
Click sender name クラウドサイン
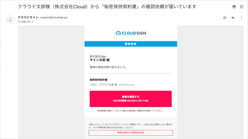(x=28, y=17)
